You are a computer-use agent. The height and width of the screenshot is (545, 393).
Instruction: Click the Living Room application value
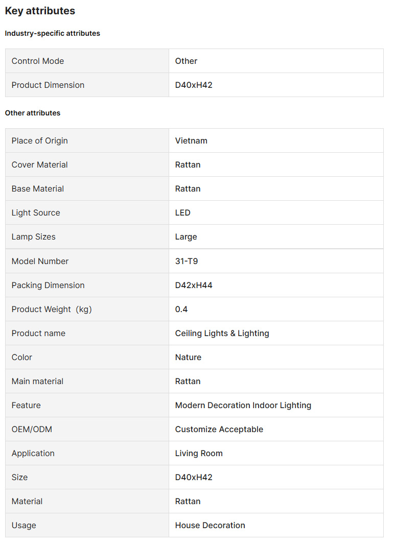point(199,453)
